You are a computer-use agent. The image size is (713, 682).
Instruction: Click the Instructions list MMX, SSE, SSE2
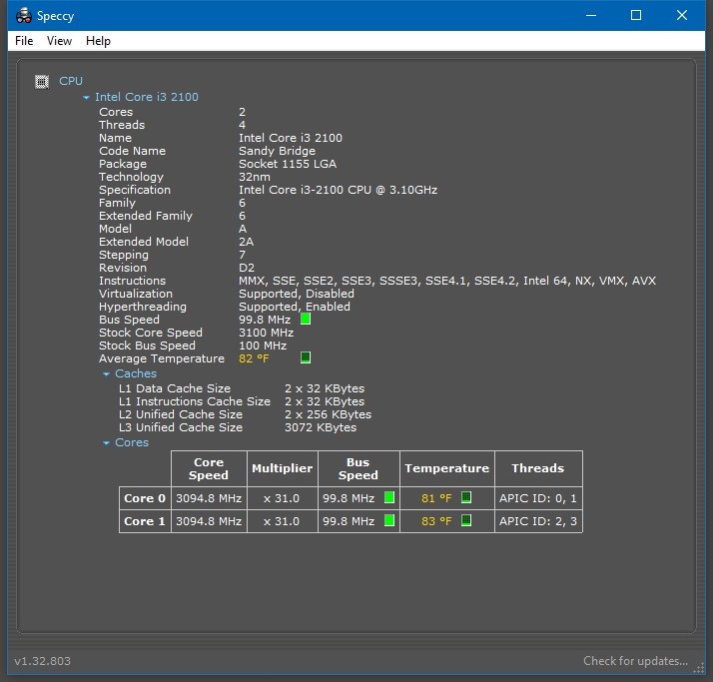click(447, 281)
